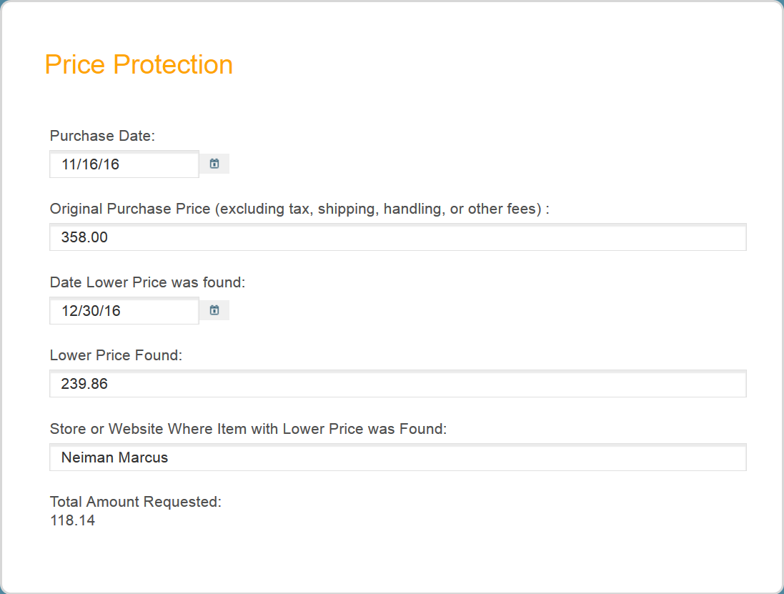This screenshot has height=594, width=784.
Task: Click the Original Purchase Price label text
Action: click(x=299, y=209)
